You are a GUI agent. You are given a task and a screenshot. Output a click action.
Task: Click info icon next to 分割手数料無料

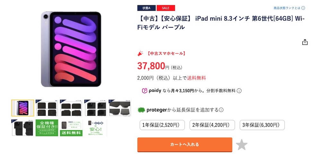[x=239, y=91]
